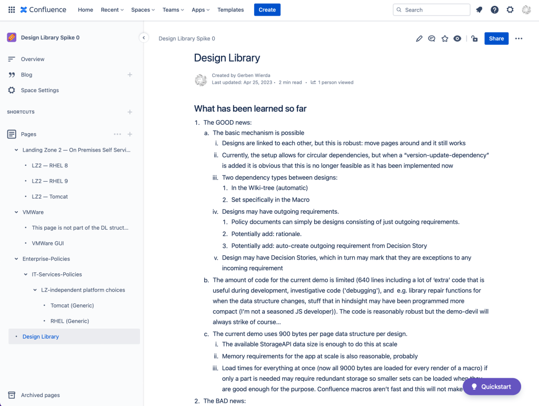The width and height of the screenshot is (539, 406).
Task: Collapse the Enterprise-Policies tree node
Action: point(16,259)
